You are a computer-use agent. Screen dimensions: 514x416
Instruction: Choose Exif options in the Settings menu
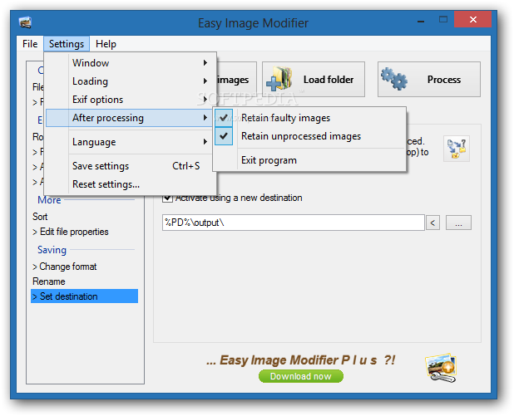click(x=131, y=100)
